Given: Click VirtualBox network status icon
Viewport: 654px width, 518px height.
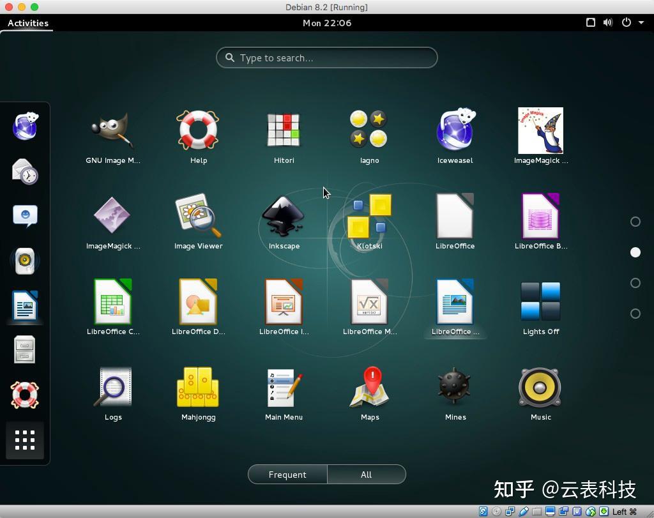Looking at the screenshot, I should 510,512.
